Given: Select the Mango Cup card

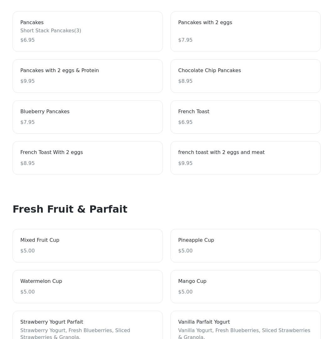Looking at the screenshot, I should tap(246, 287).
